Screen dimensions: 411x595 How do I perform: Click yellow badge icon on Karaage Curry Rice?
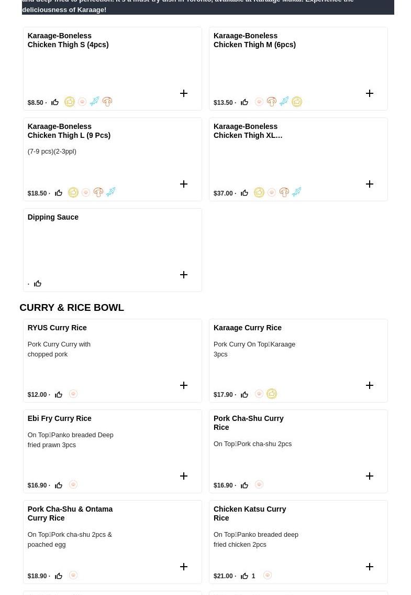[x=272, y=394]
